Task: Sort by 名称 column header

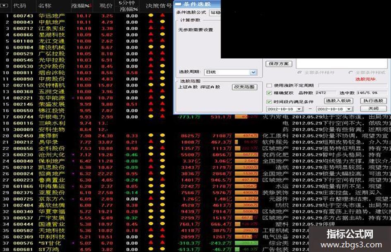Action: pos(45,5)
